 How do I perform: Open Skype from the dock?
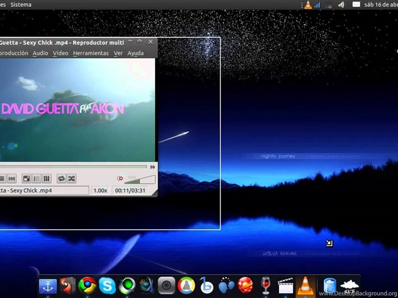[107, 286]
